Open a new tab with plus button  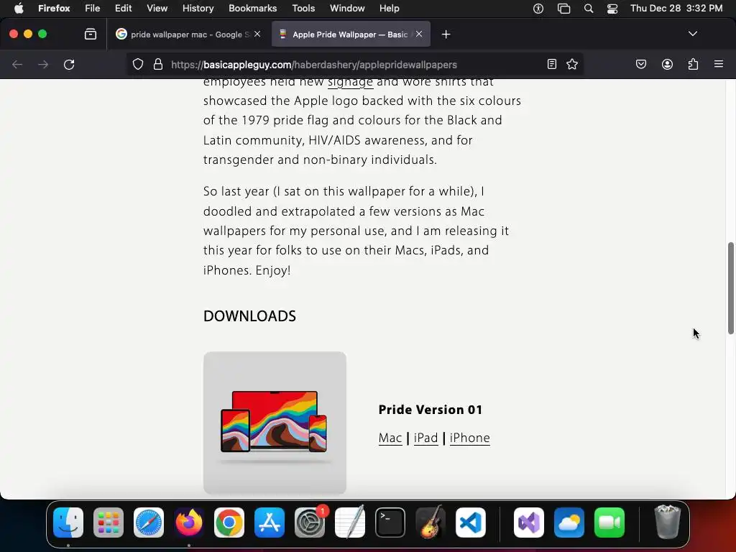[446, 34]
